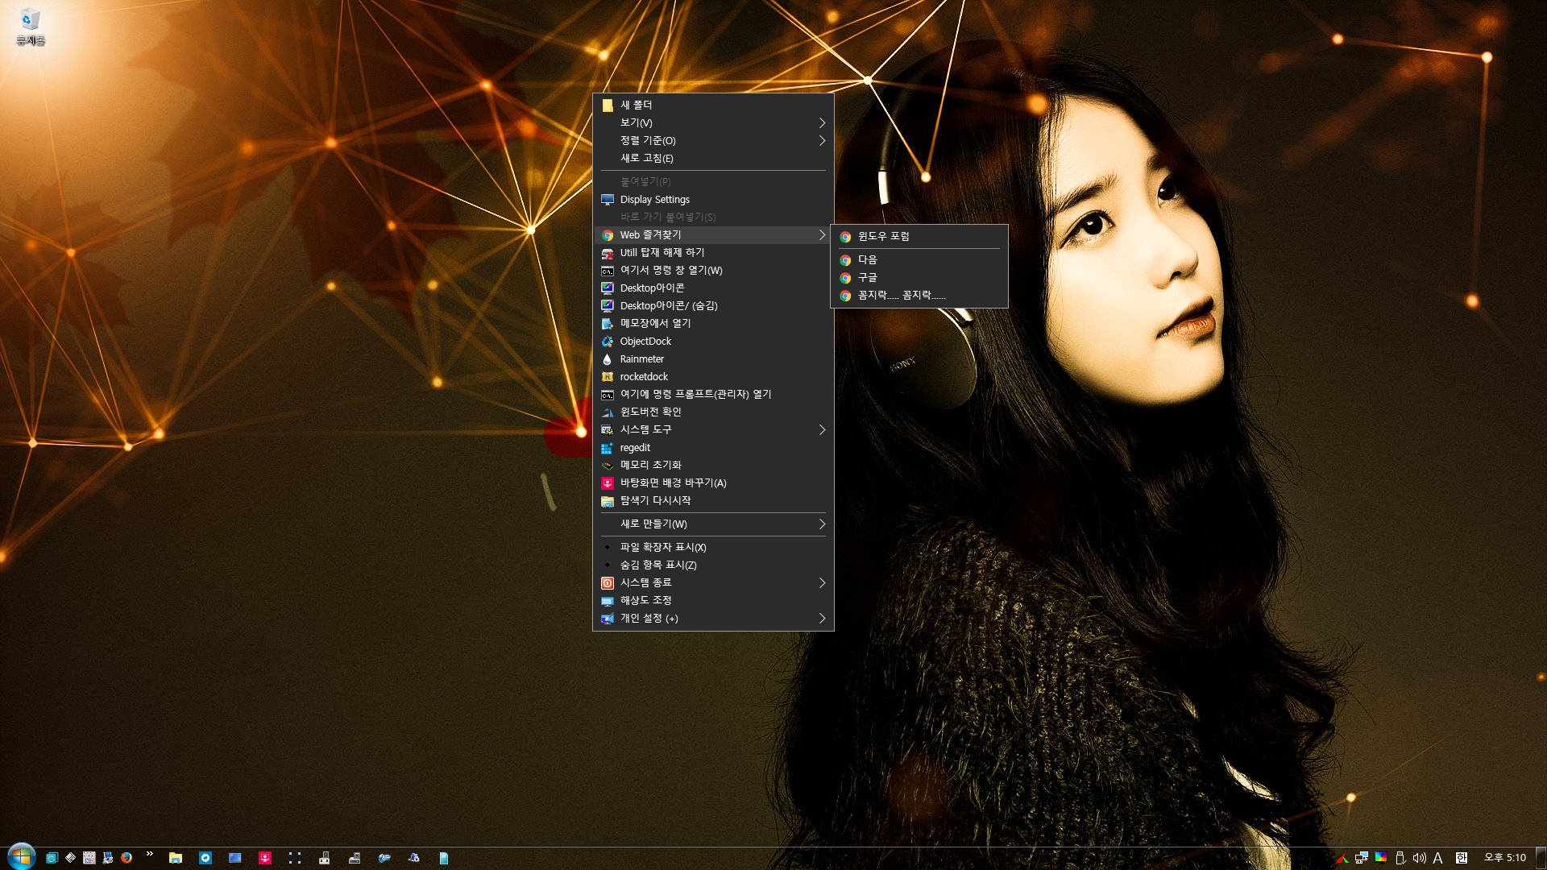Click 해상도 조정 menu entry

(x=713, y=600)
